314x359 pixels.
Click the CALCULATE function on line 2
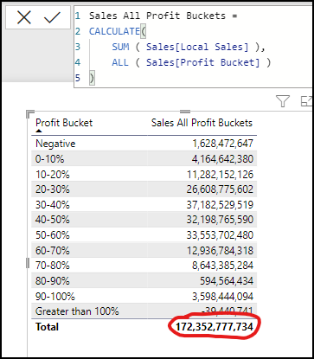coord(114,31)
